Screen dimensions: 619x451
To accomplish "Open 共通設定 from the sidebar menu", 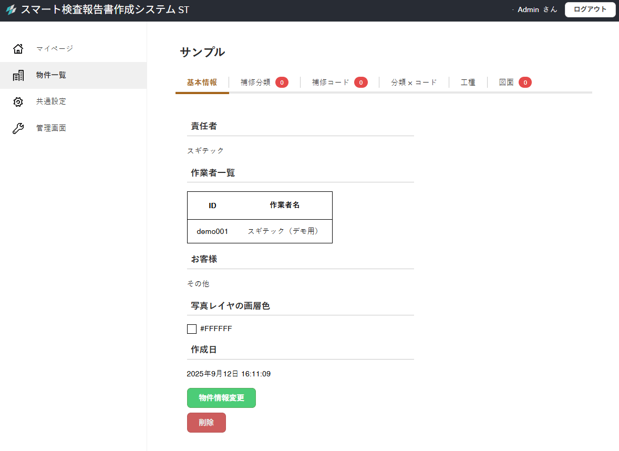I will [51, 102].
